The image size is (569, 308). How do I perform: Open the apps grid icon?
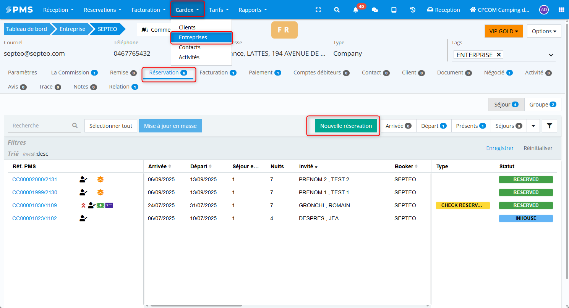click(561, 10)
